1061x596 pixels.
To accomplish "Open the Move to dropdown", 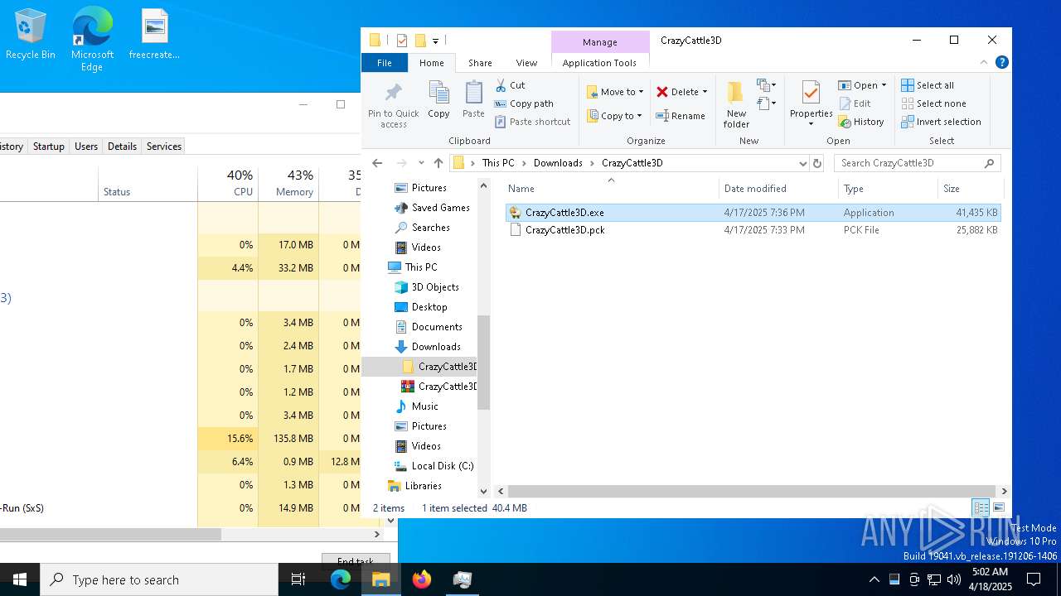I will click(615, 92).
